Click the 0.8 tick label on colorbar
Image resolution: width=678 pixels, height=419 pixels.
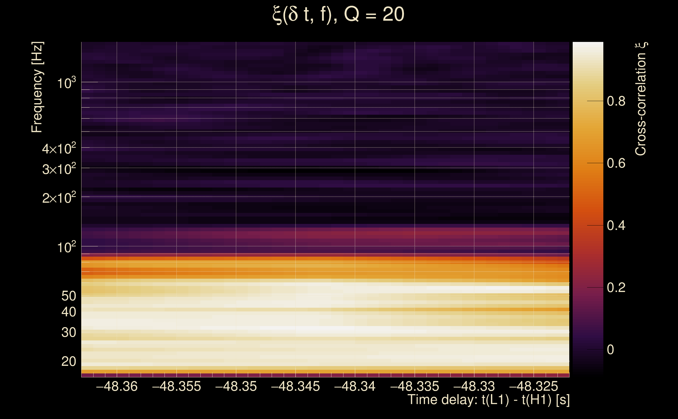(616, 101)
